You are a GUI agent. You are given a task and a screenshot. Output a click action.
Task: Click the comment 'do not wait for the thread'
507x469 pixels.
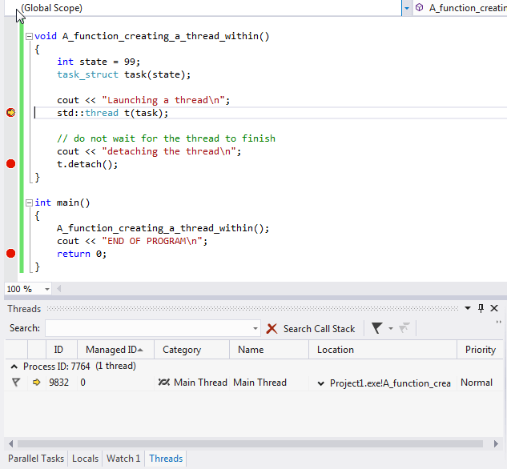tap(167, 138)
